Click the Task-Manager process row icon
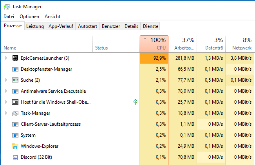 (15, 113)
